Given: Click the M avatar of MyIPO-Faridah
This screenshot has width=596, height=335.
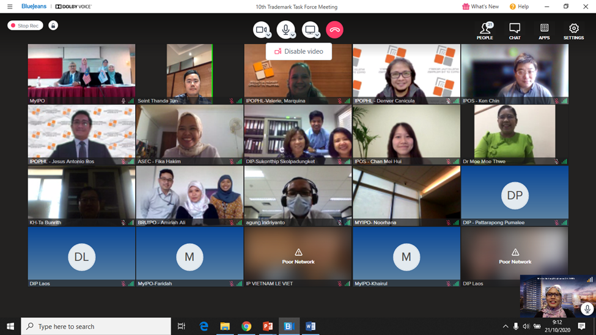Looking at the screenshot, I should [189, 257].
